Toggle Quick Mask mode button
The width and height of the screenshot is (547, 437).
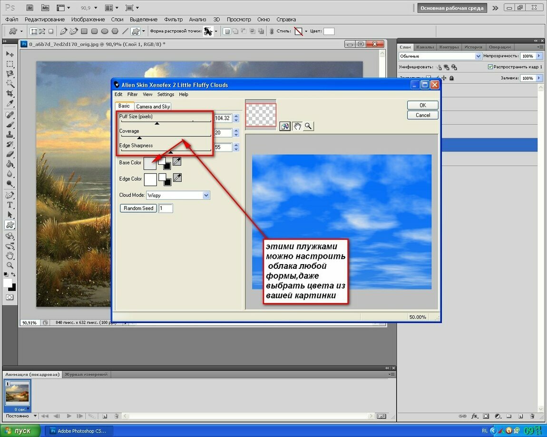pyautogui.click(x=10, y=297)
